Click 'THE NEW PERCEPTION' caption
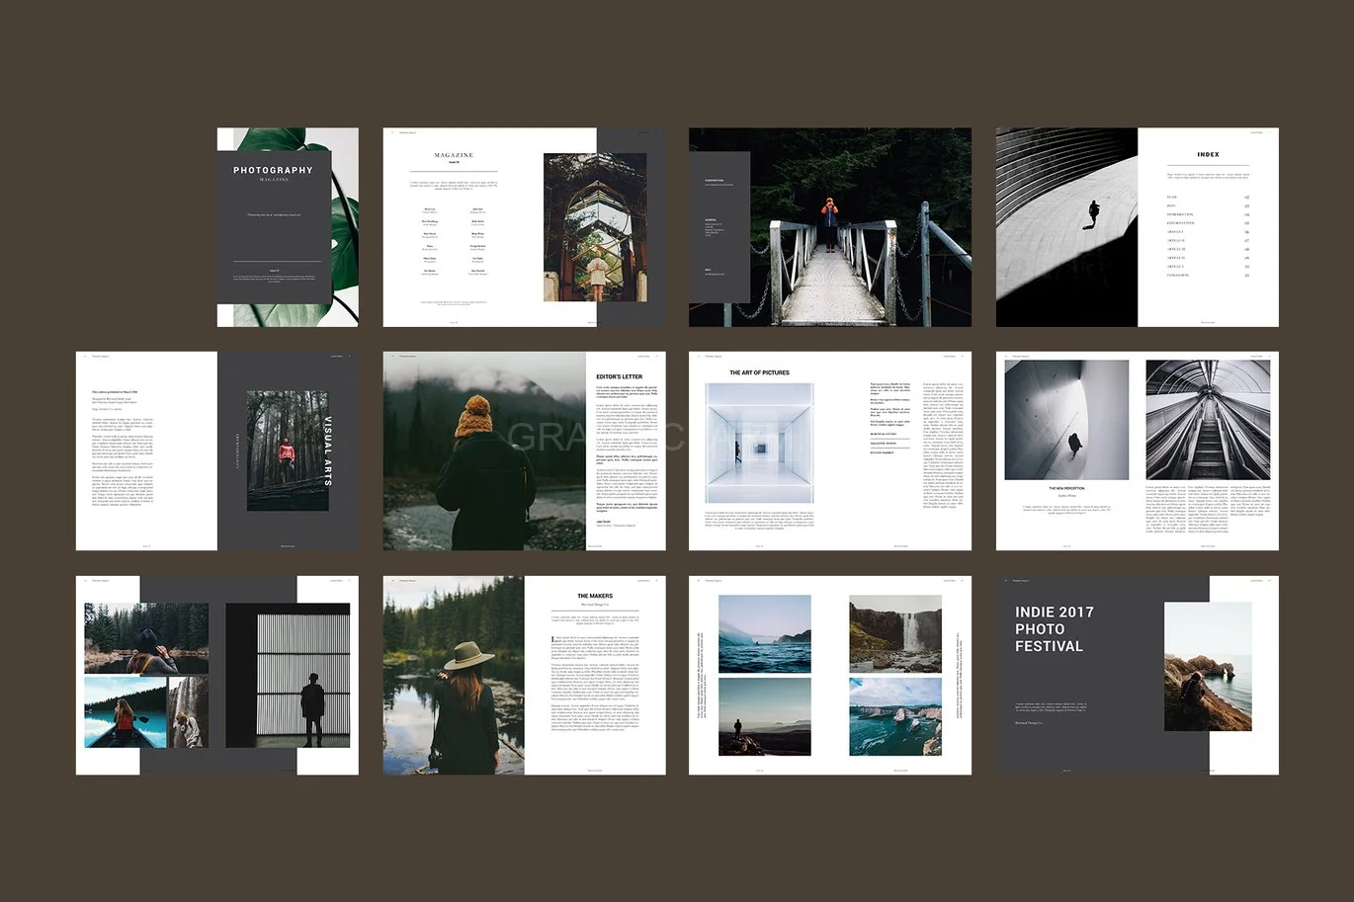Screen dimensions: 1354x902 click(x=1066, y=488)
